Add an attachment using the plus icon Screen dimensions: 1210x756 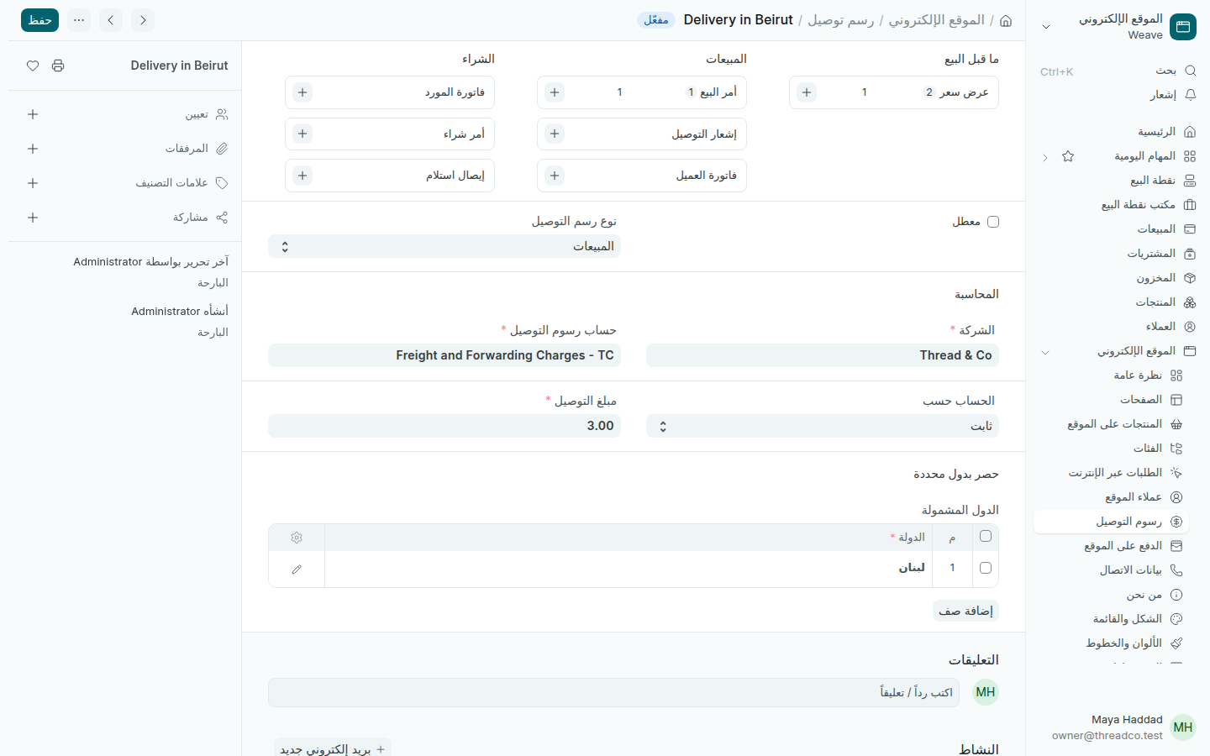coord(33,149)
